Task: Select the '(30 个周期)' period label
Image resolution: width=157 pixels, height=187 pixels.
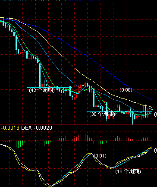Action: click(x=102, y=114)
